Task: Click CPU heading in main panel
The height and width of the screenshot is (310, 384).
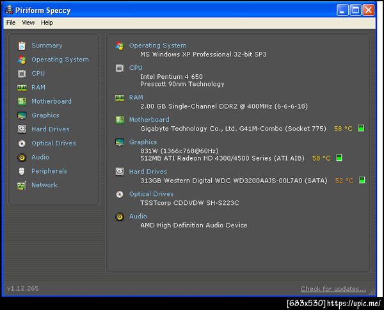Action: click(x=136, y=68)
